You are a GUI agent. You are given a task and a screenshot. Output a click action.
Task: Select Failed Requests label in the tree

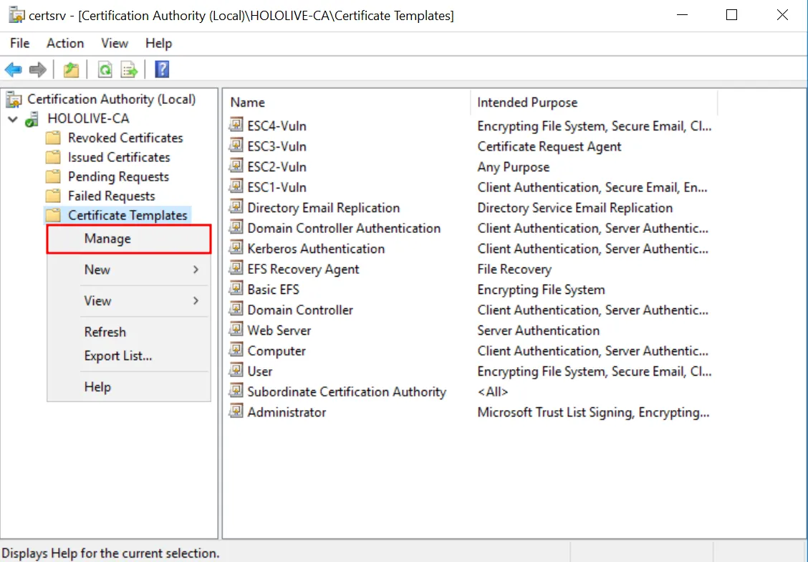point(111,196)
